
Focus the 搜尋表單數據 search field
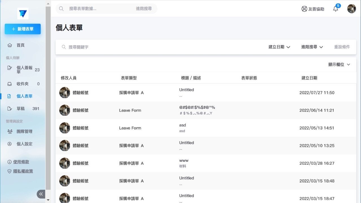[100, 9]
